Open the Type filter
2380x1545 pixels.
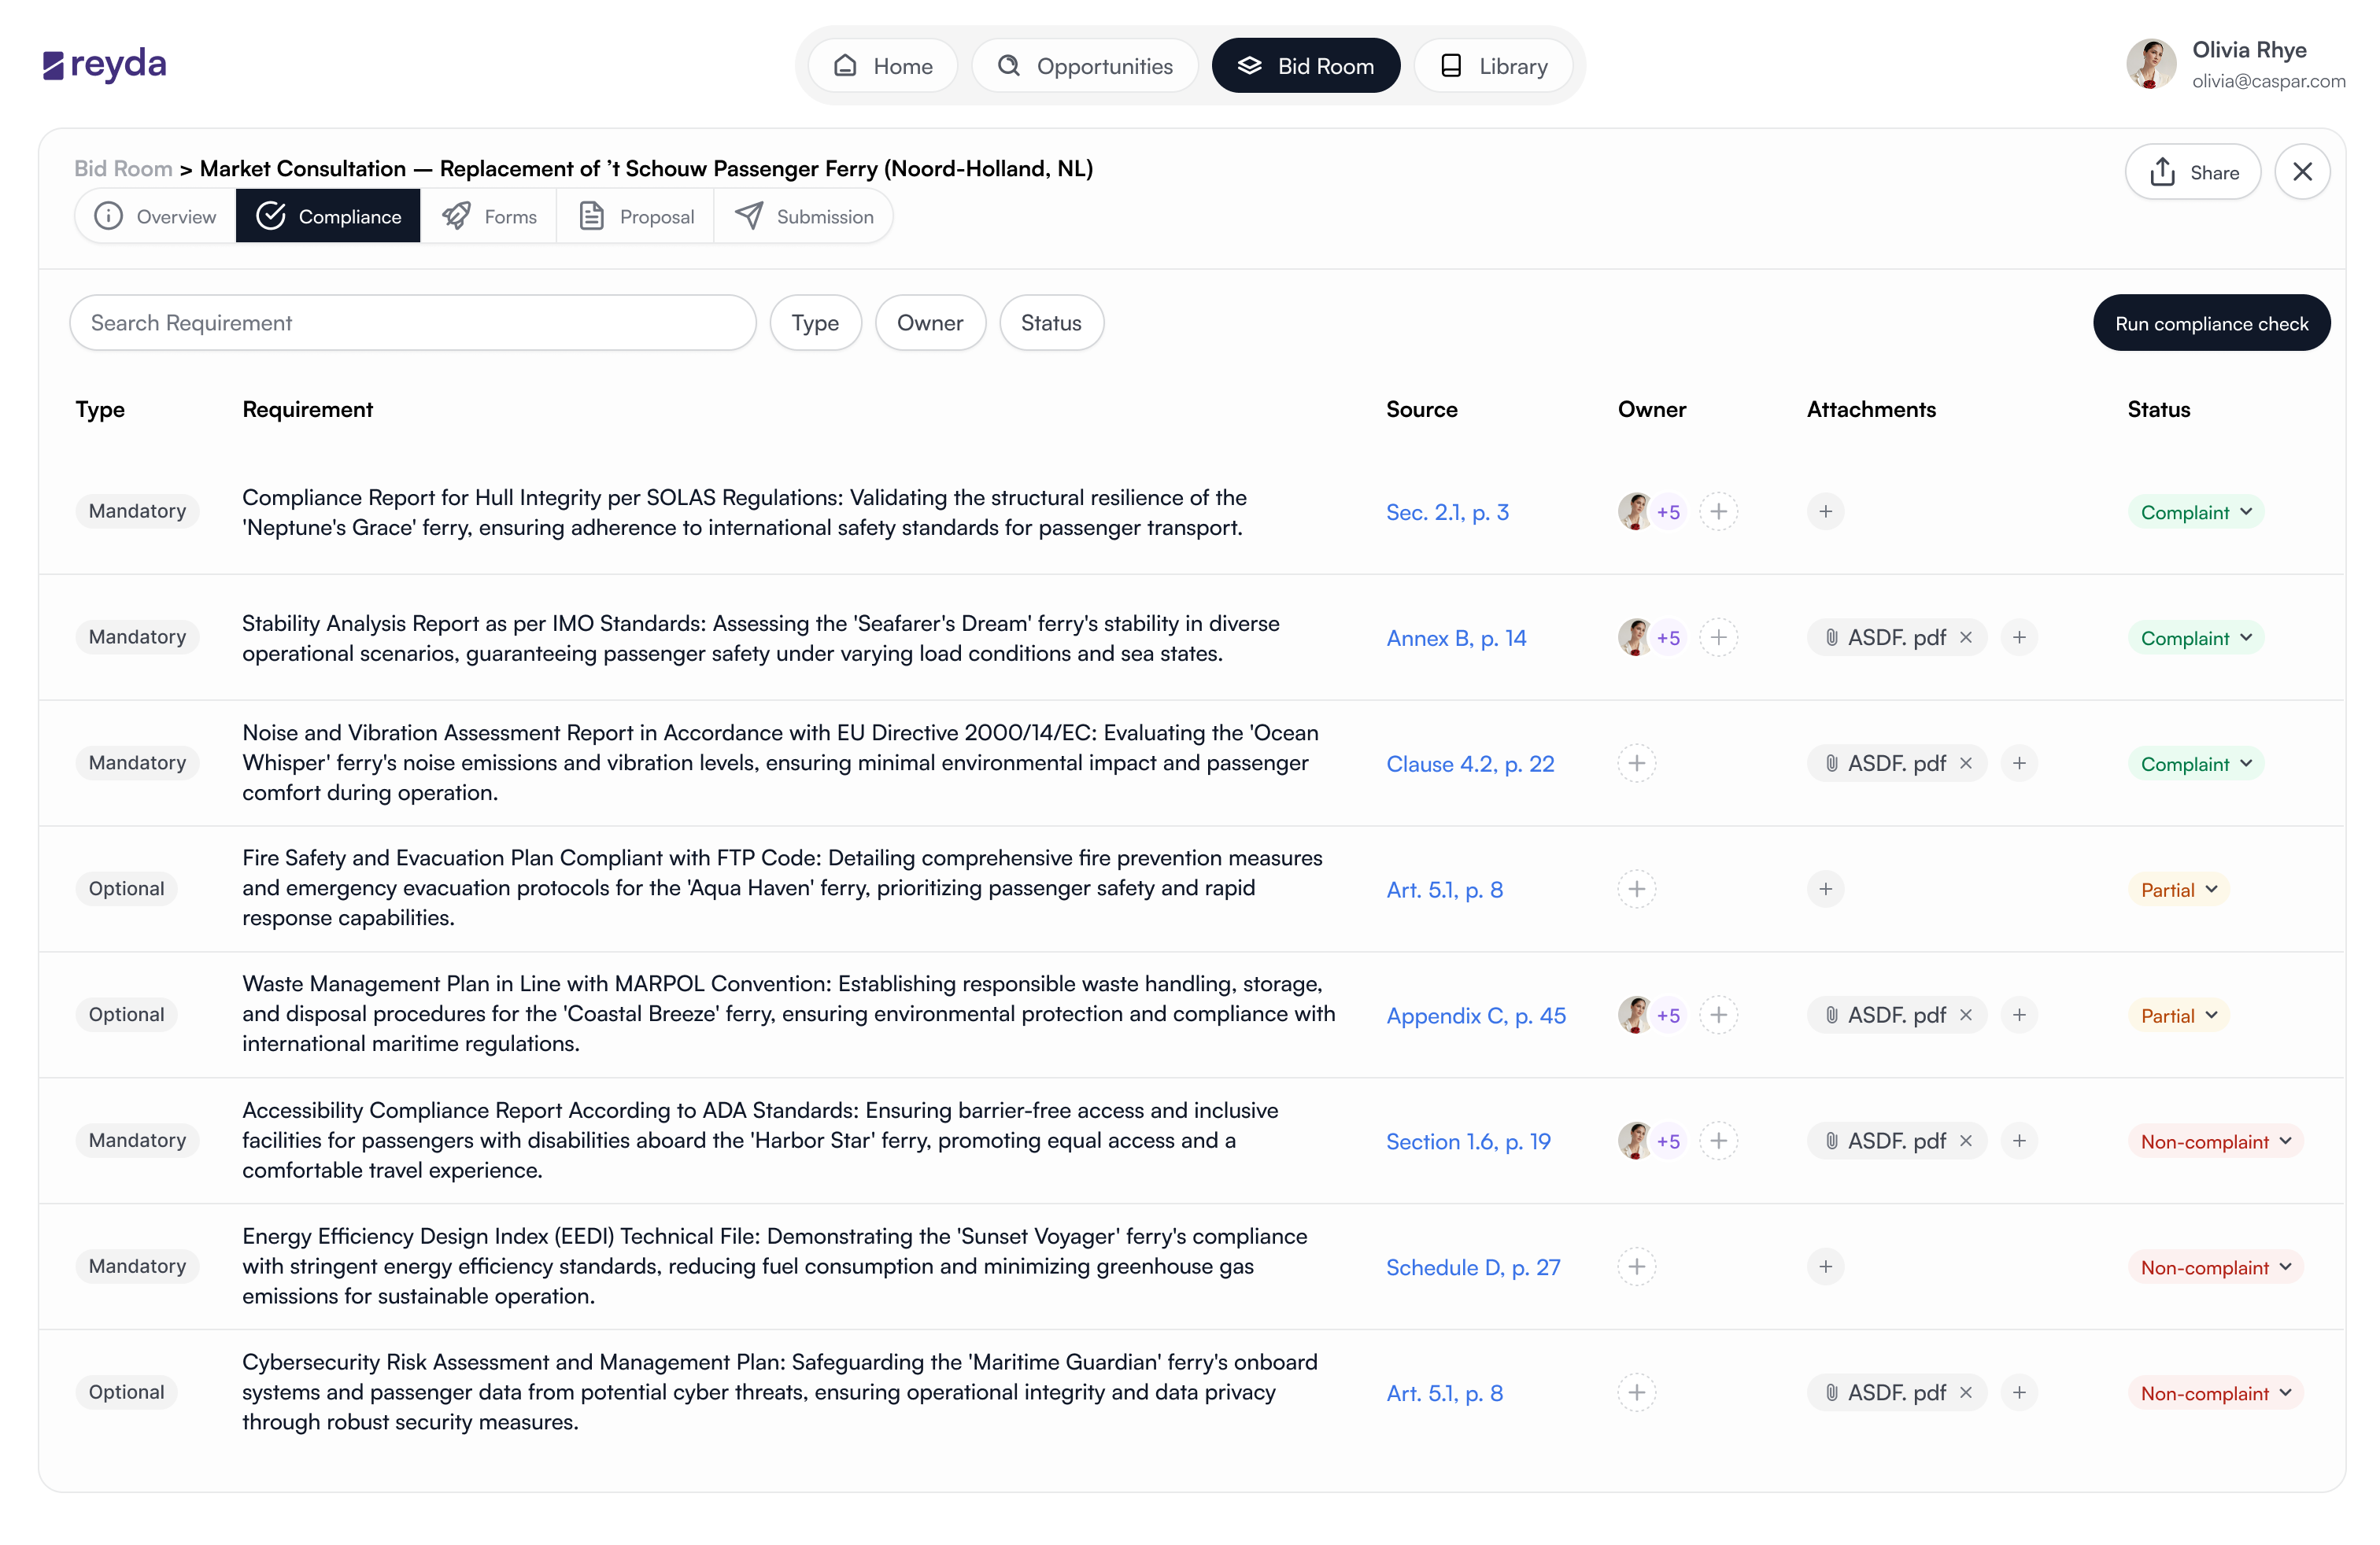tap(815, 323)
